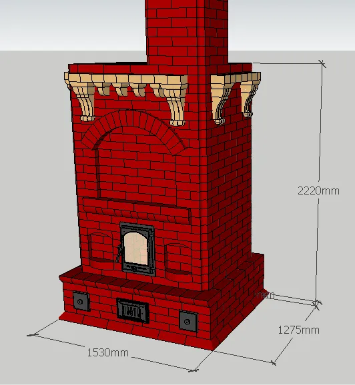Click the right arched recess beside firebox
The image size is (355, 385).
[x=179, y=258]
